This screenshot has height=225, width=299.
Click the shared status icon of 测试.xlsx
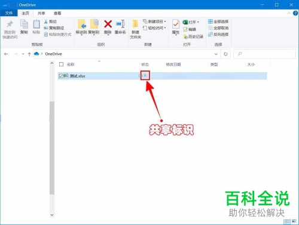tap(145, 76)
